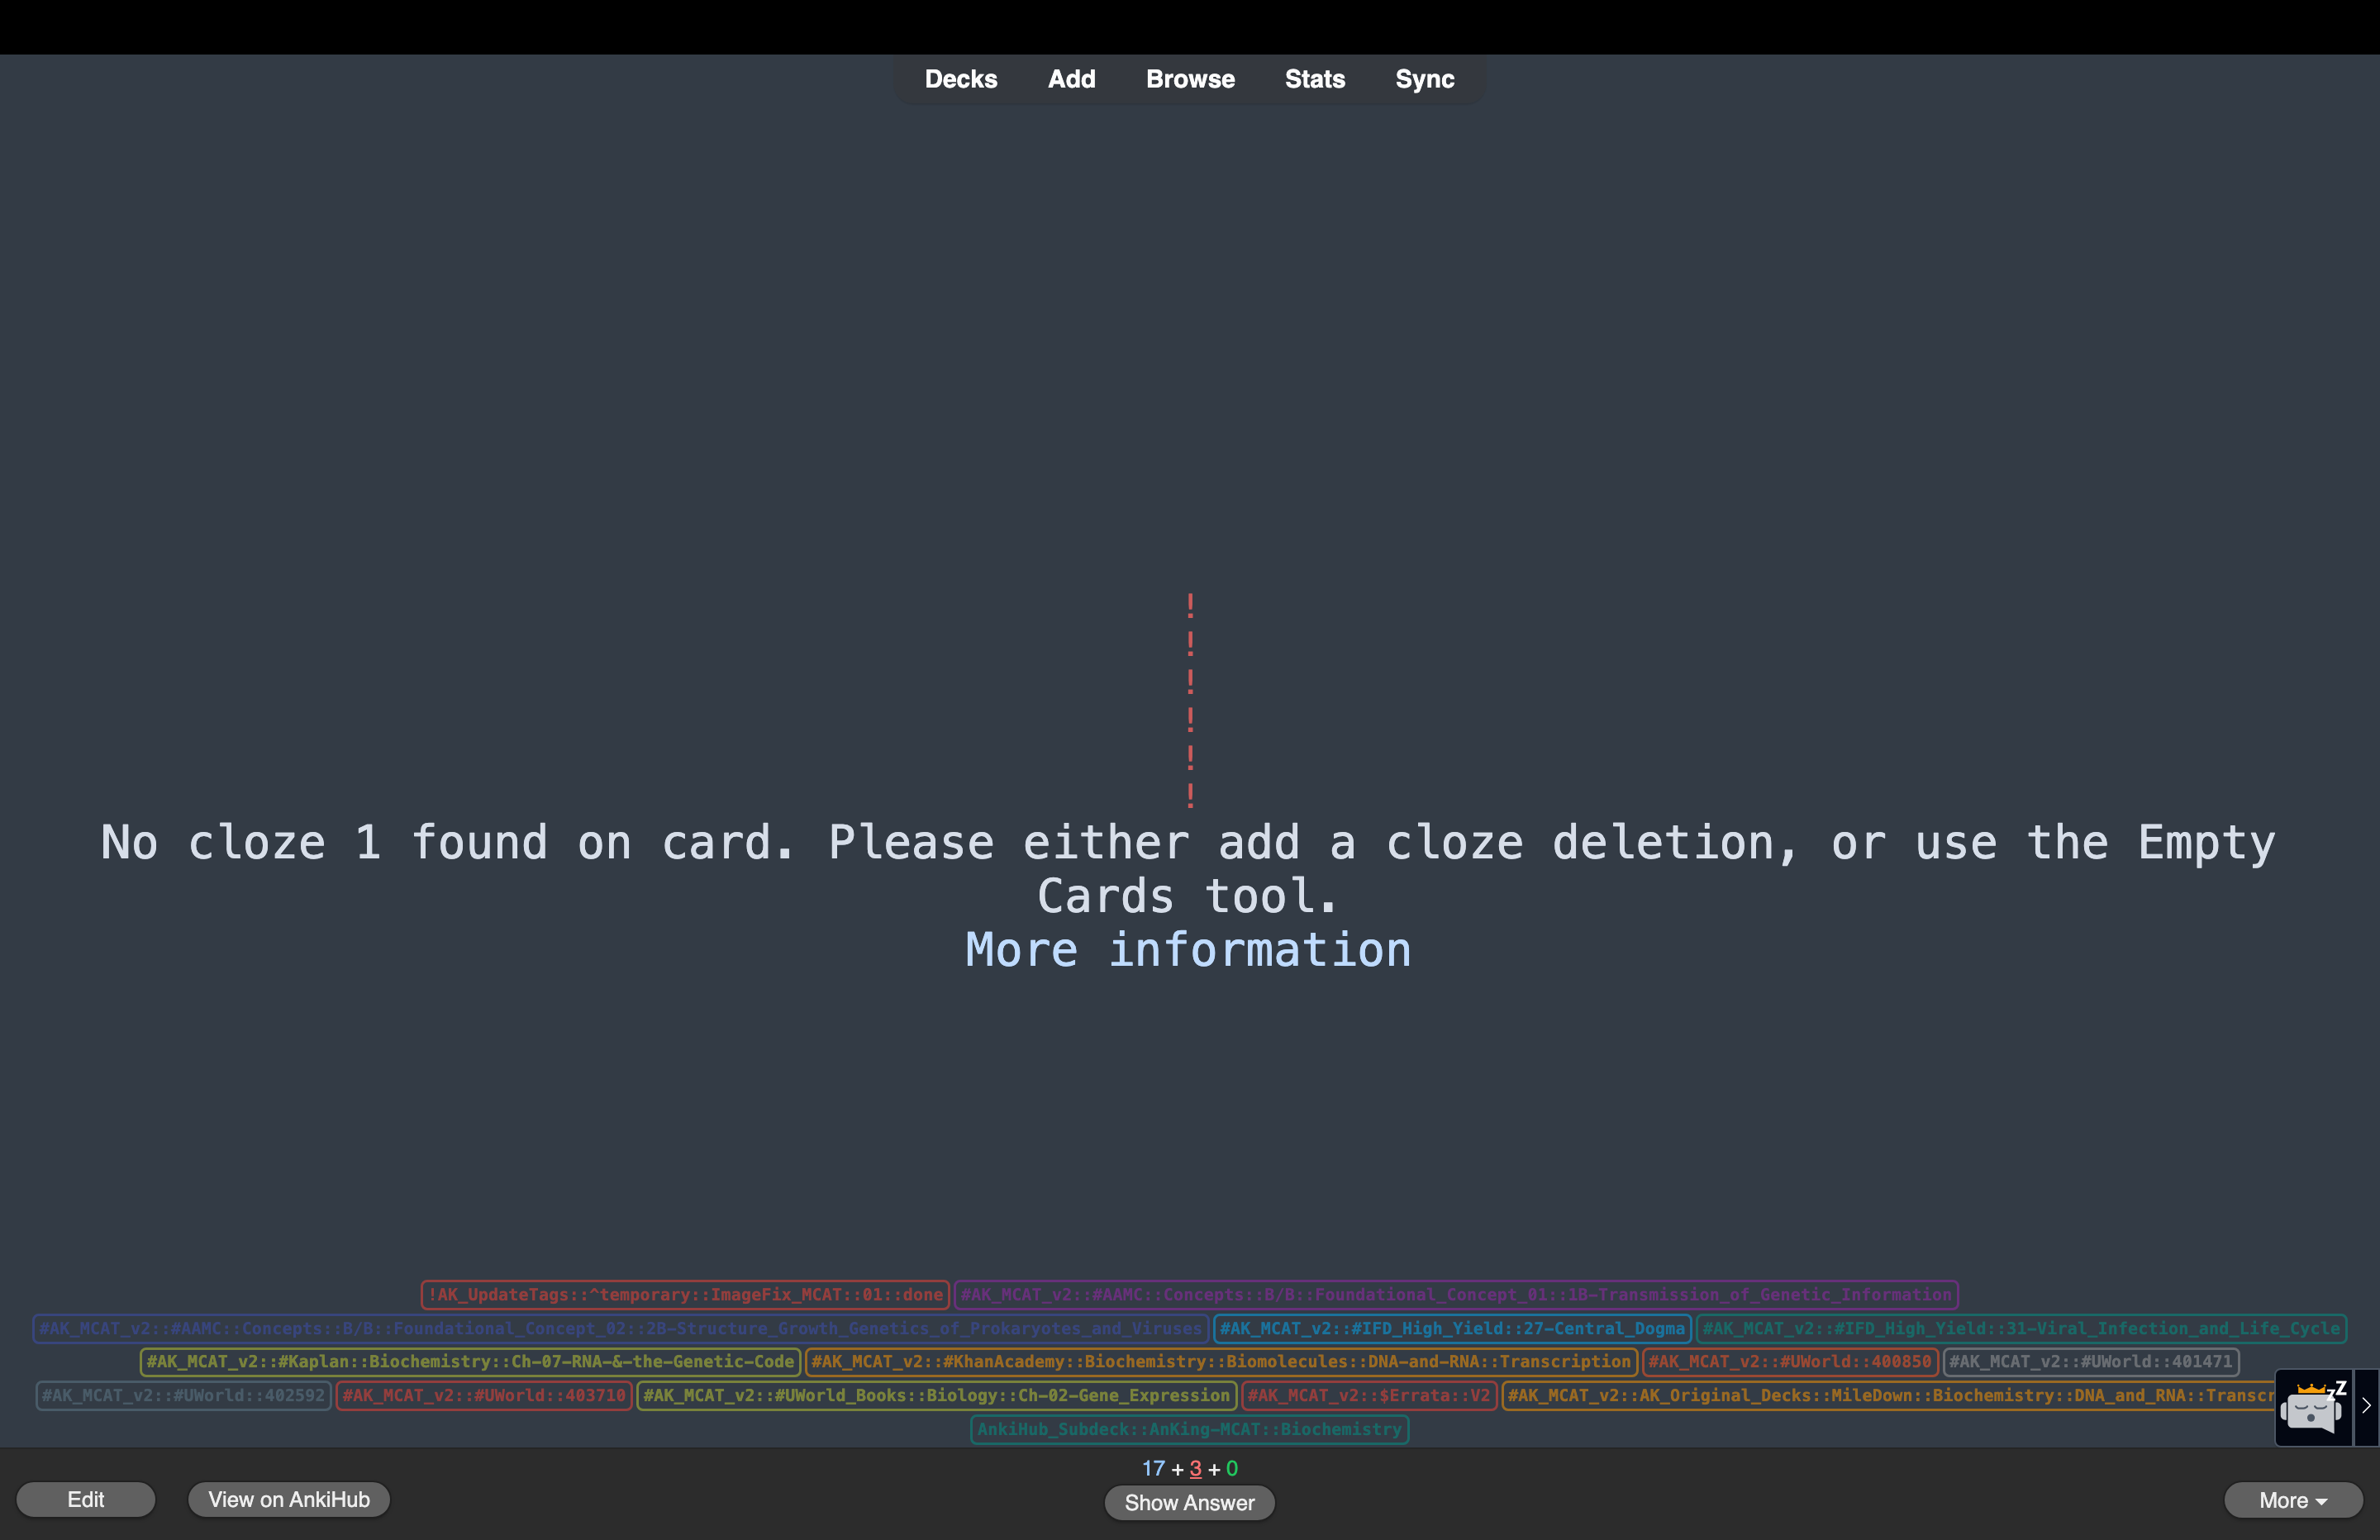This screenshot has height=1540, width=2380.
Task: Click Sync in the top toolbar
Action: 1424,79
